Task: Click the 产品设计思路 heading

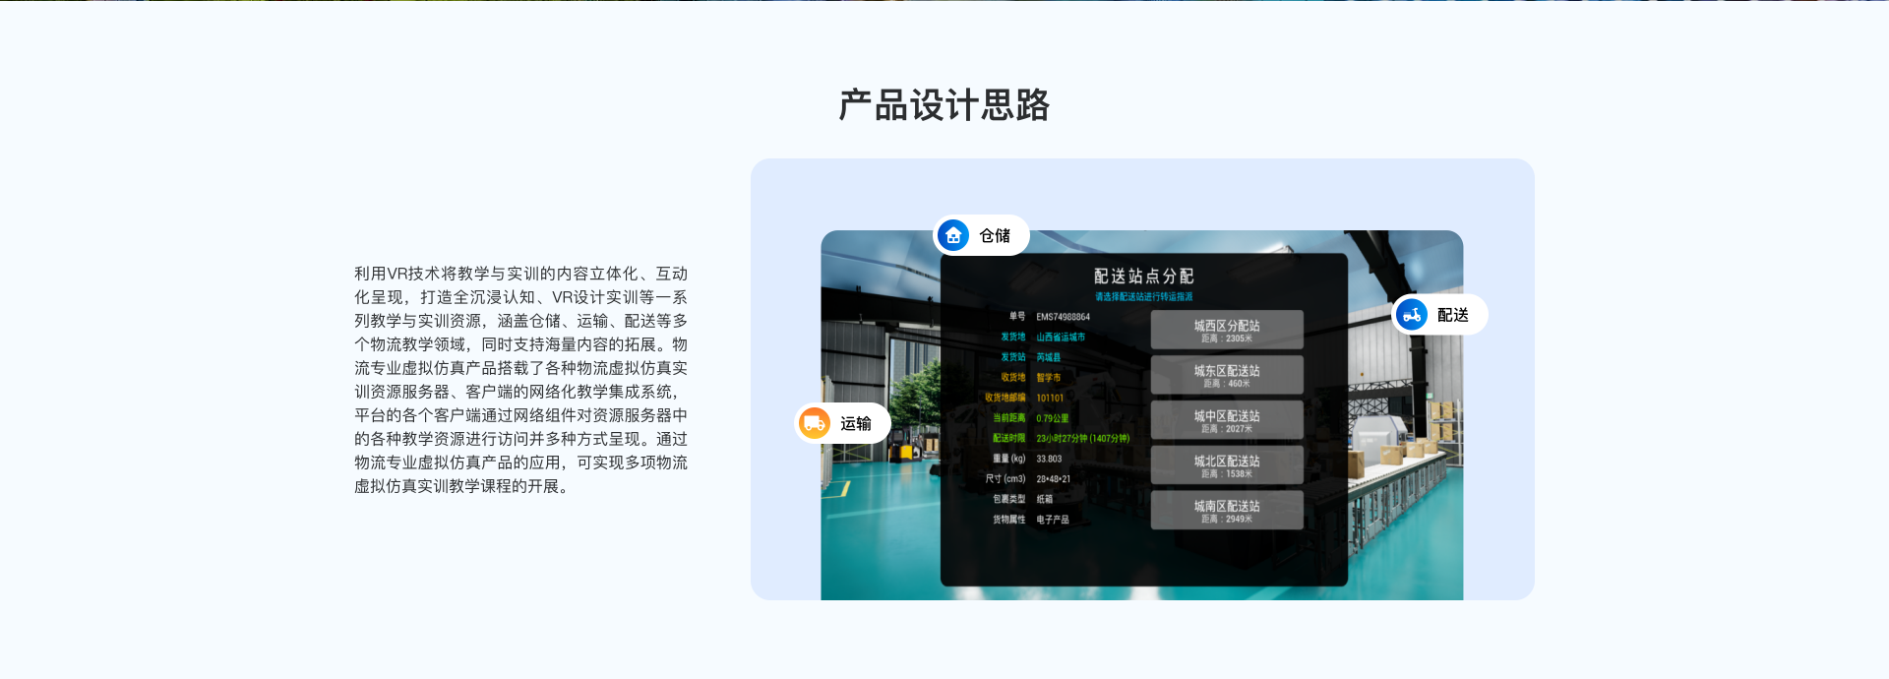Action: click(x=944, y=105)
